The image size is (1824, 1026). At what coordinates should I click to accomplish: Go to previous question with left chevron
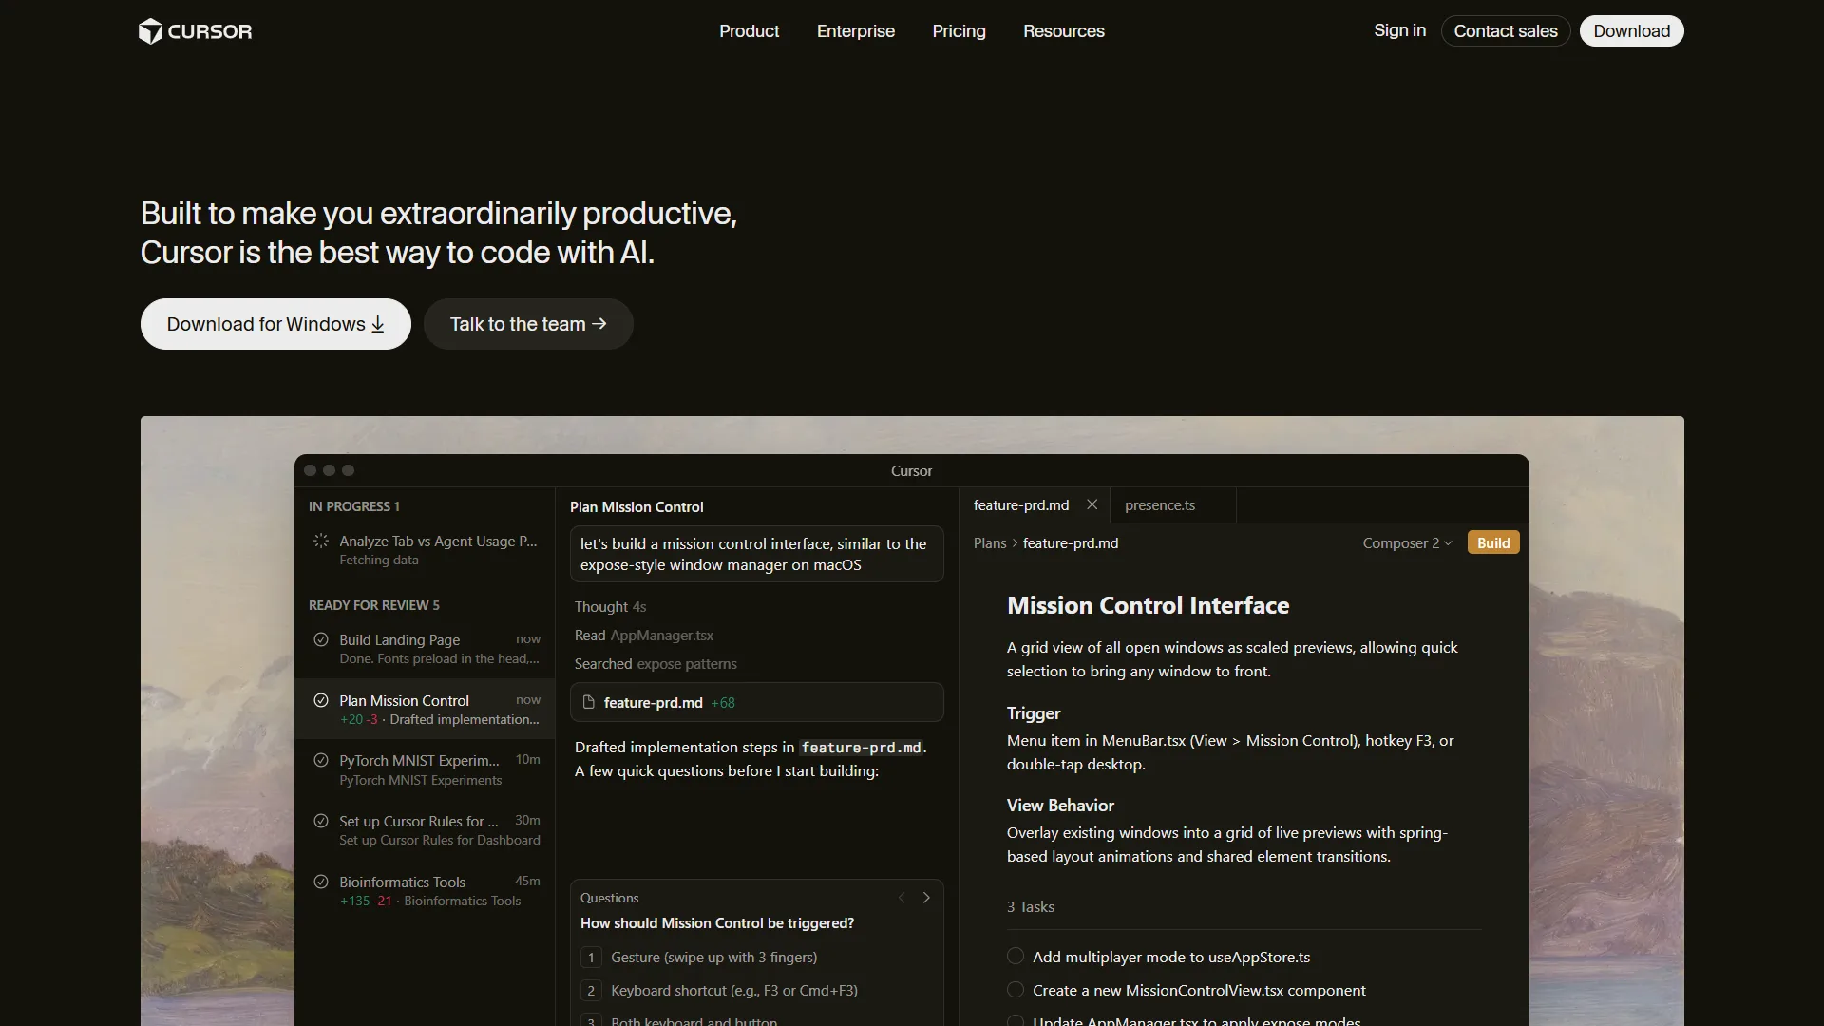click(902, 898)
